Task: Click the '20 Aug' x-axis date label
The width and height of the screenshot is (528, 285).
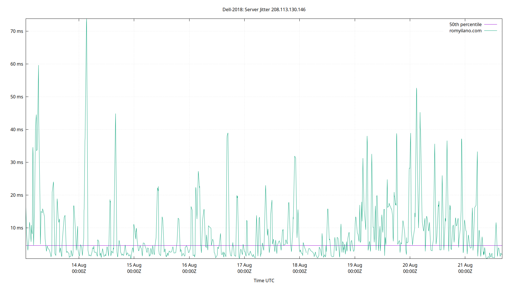Action: pyautogui.click(x=410, y=265)
